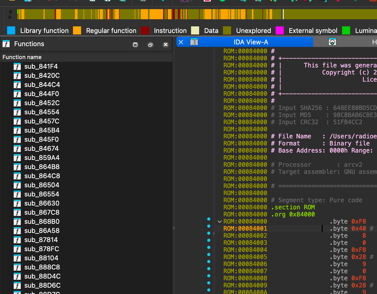Click function icon beside sub_88104
The width and height of the screenshot is (377, 294).
(17, 258)
